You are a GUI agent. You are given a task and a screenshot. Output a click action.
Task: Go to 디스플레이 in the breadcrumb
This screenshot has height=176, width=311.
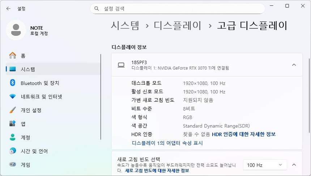click(x=178, y=25)
